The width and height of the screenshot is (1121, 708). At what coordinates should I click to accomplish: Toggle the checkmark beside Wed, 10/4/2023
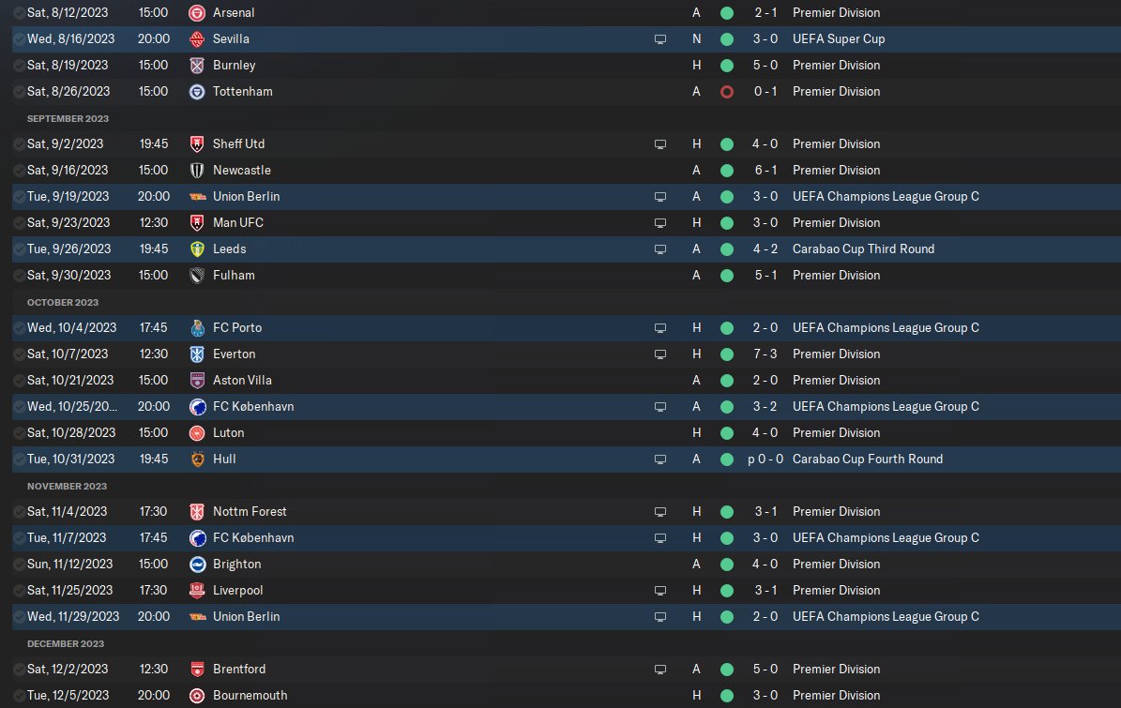coord(20,328)
